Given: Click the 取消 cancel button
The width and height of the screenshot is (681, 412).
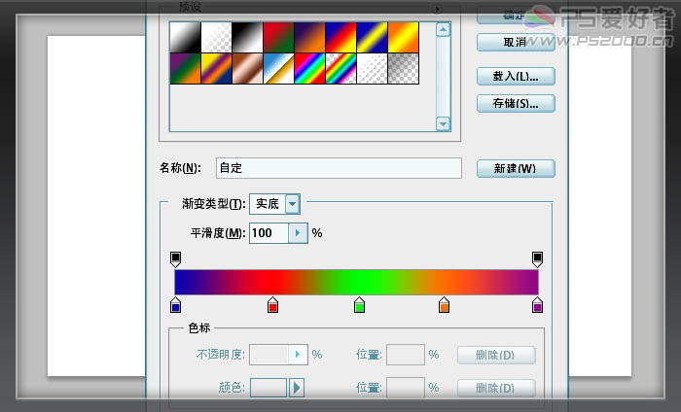Looking at the screenshot, I should coord(516,43).
